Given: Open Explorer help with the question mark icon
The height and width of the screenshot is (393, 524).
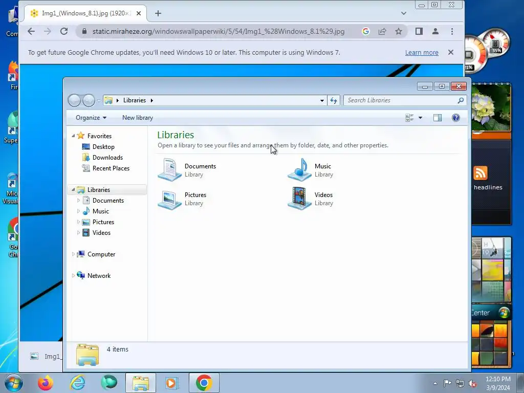Looking at the screenshot, I should (456, 118).
